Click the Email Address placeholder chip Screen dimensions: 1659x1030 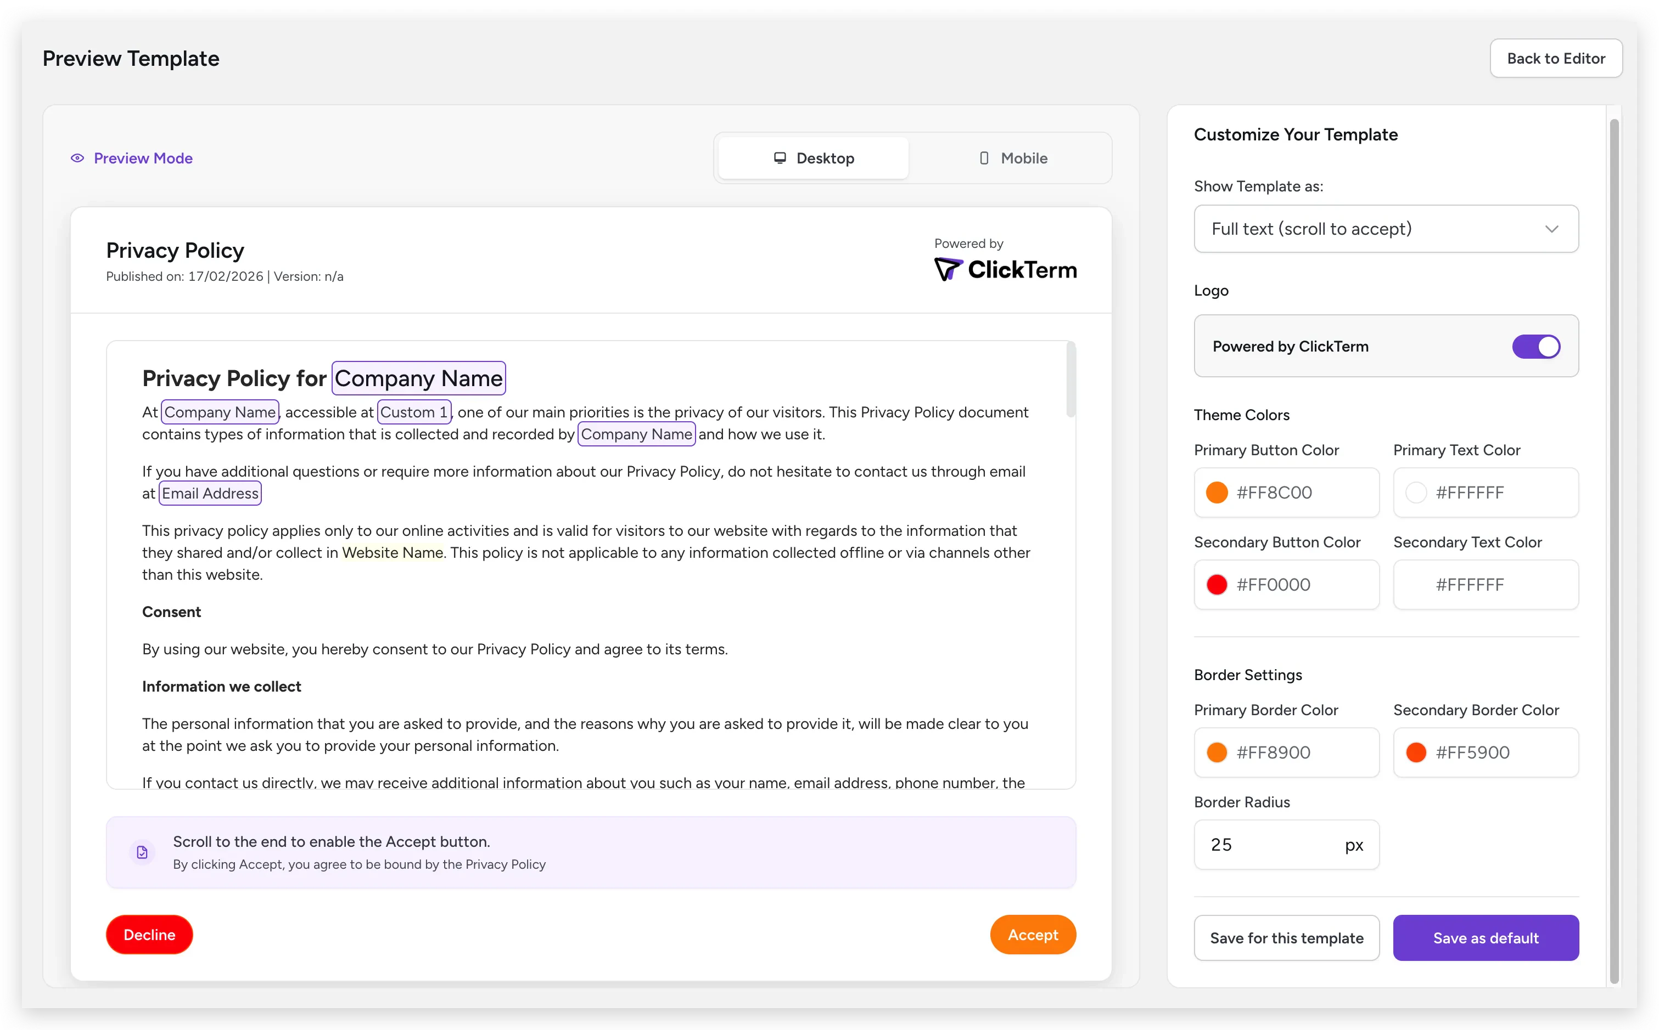[x=209, y=493]
